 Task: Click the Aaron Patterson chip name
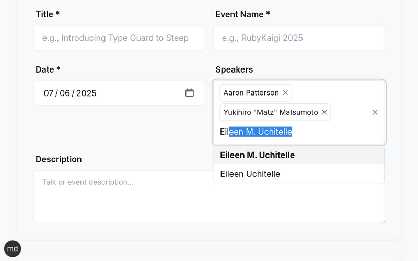(x=251, y=93)
